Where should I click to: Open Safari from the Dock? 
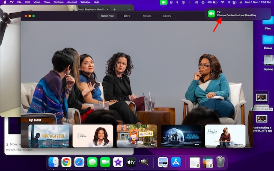pos(79,162)
